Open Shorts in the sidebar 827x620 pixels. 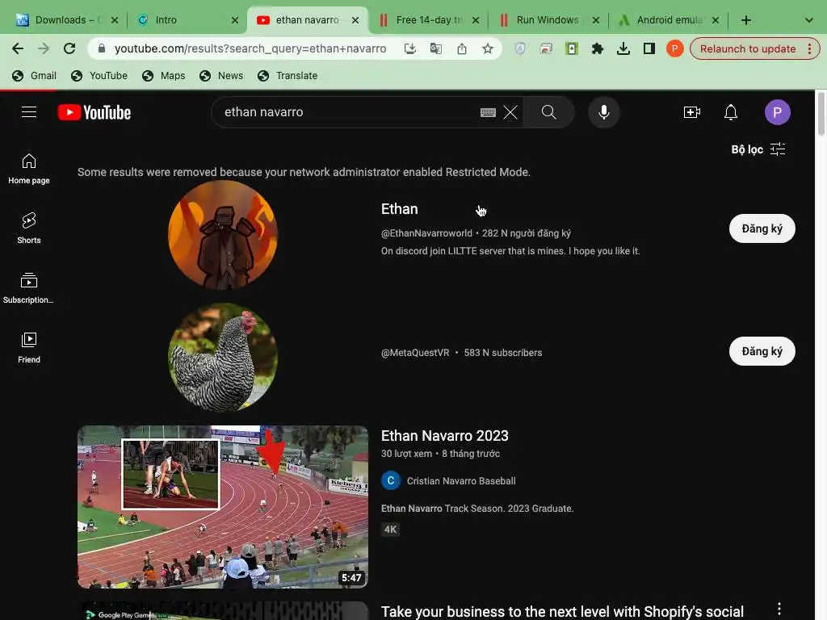tap(29, 228)
